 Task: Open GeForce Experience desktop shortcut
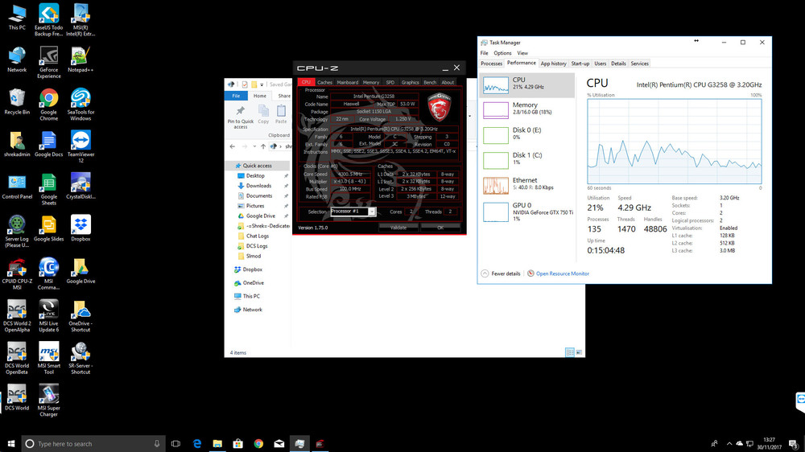pyautogui.click(x=49, y=63)
